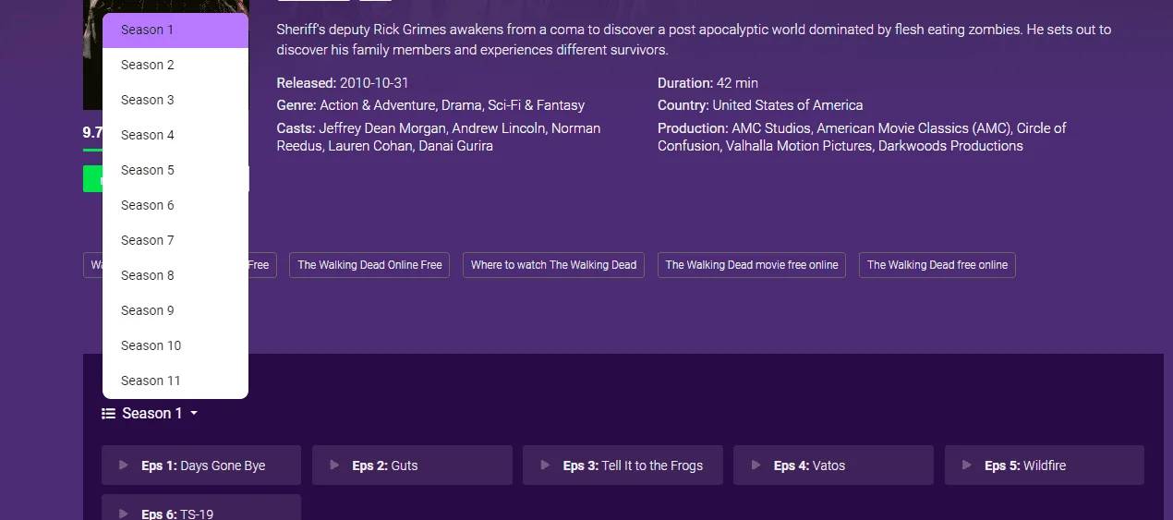
Task: Collapse the Season 1 dropdown toggle
Action: coord(150,413)
